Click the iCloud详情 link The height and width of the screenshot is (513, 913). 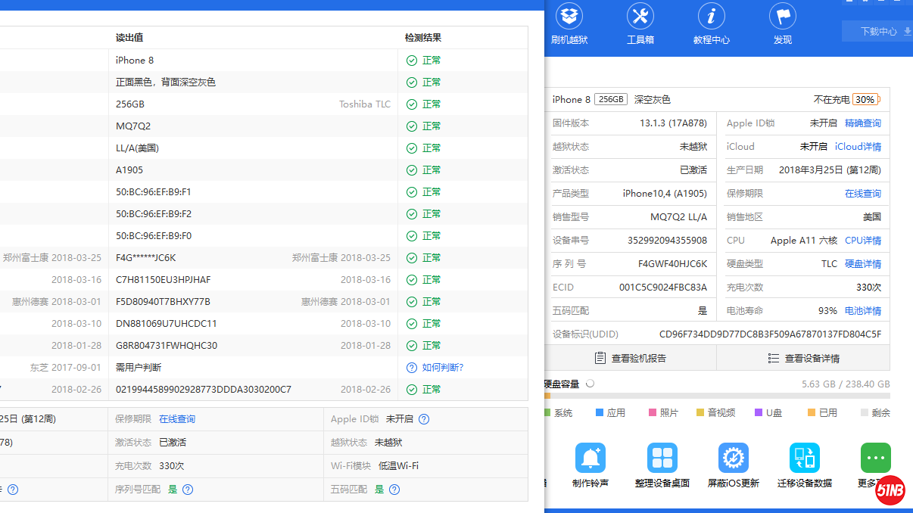[x=857, y=147]
